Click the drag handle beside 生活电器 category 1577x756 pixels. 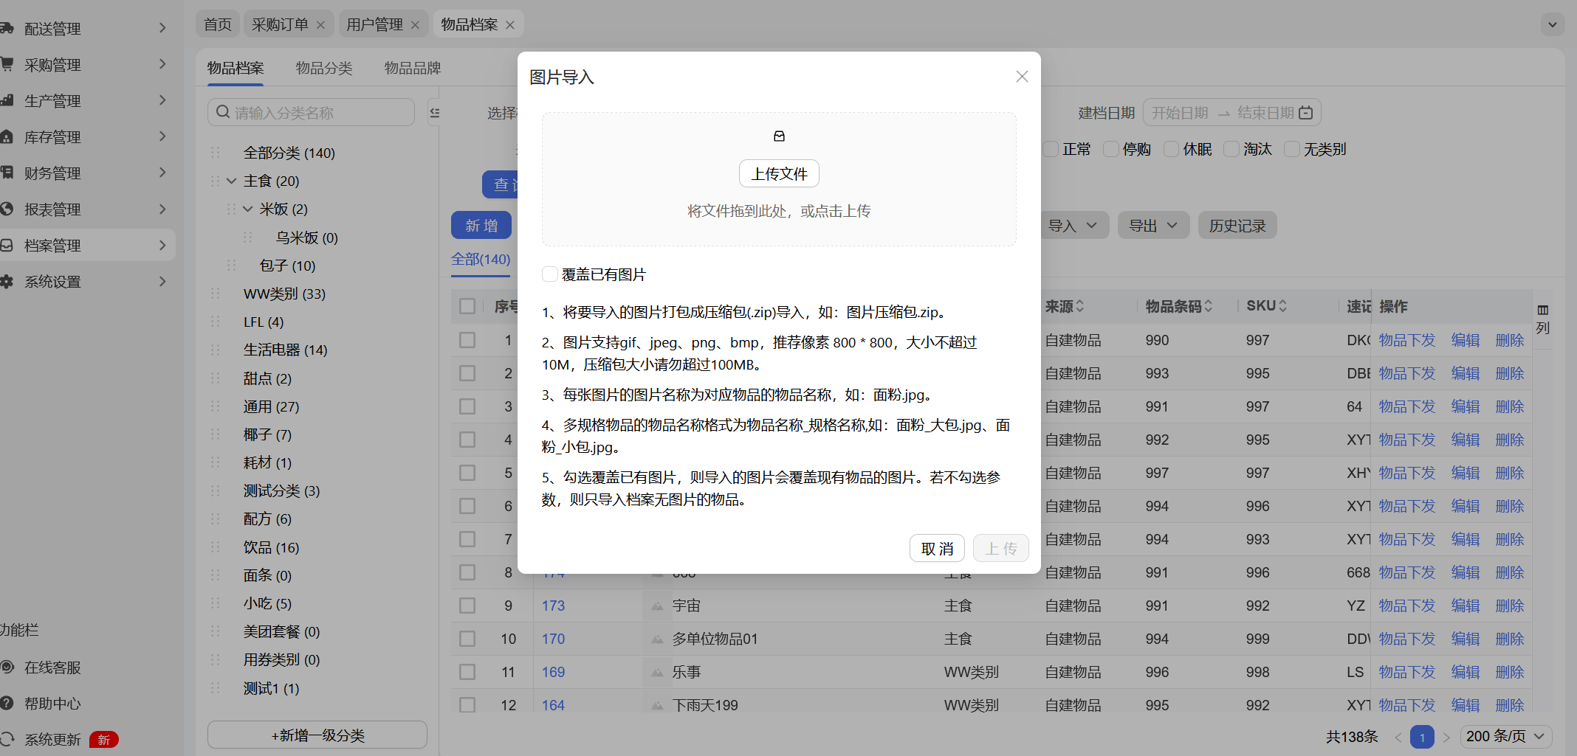(216, 350)
